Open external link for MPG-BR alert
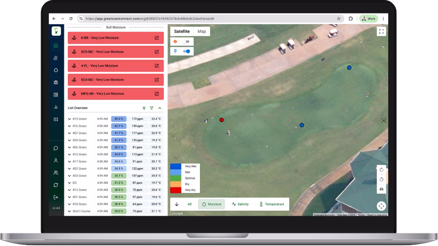438x246 pixels. click(157, 94)
